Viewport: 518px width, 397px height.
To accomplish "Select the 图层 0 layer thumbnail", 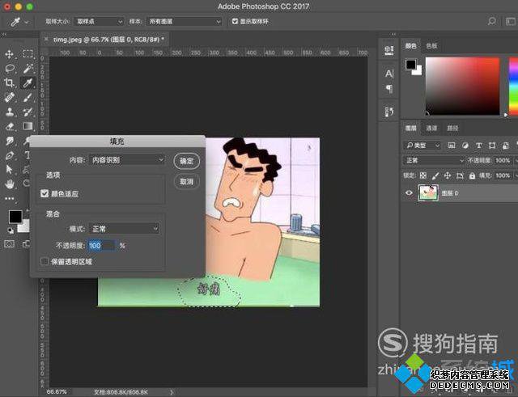I will (428, 192).
